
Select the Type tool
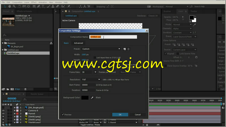(43, 6)
